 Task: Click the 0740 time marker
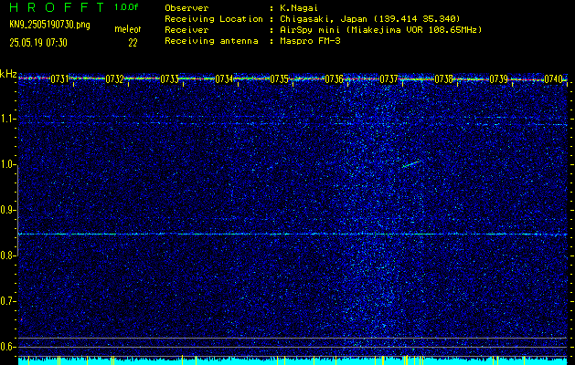click(x=553, y=78)
